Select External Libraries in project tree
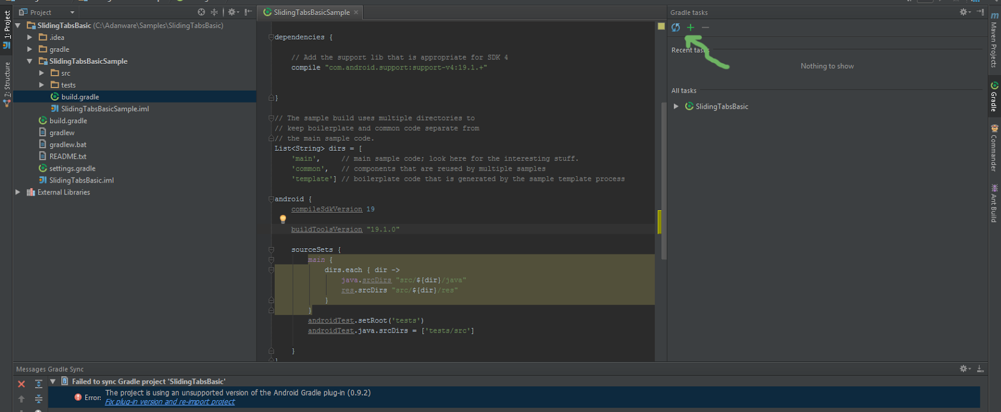1001x412 pixels. click(x=63, y=193)
